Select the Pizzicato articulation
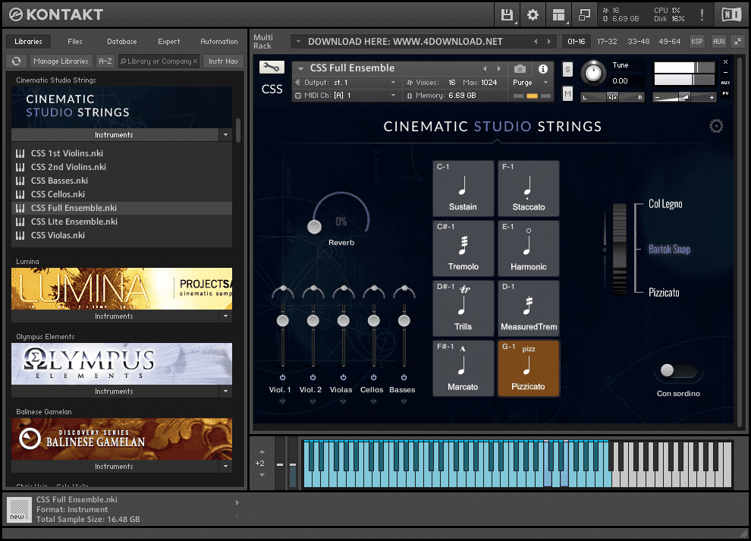This screenshot has width=751, height=541. [x=528, y=368]
